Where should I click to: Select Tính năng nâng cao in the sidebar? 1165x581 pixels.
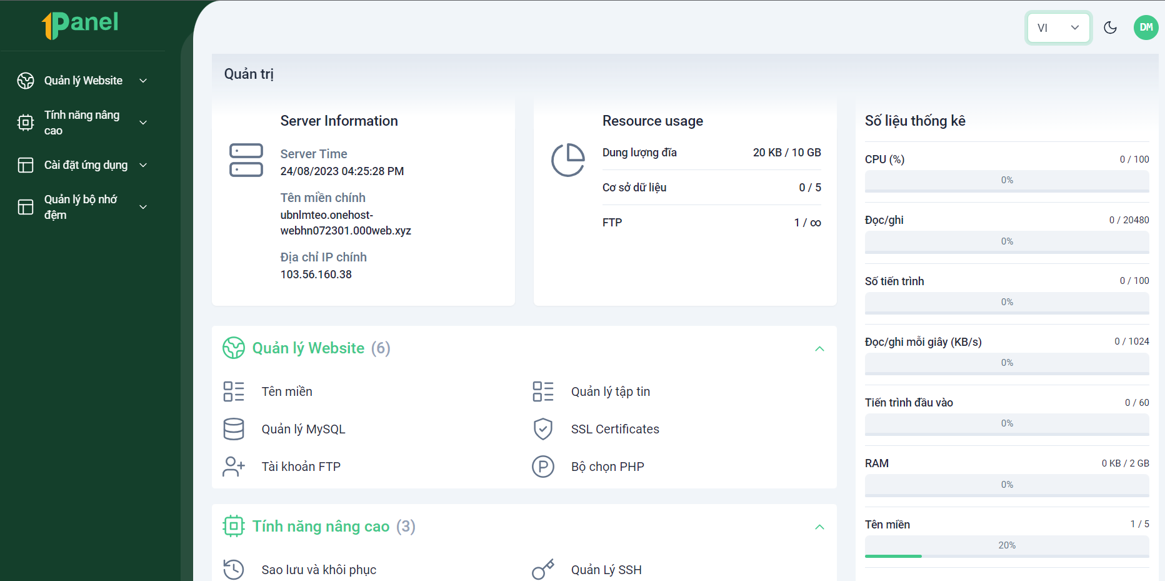[82, 123]
